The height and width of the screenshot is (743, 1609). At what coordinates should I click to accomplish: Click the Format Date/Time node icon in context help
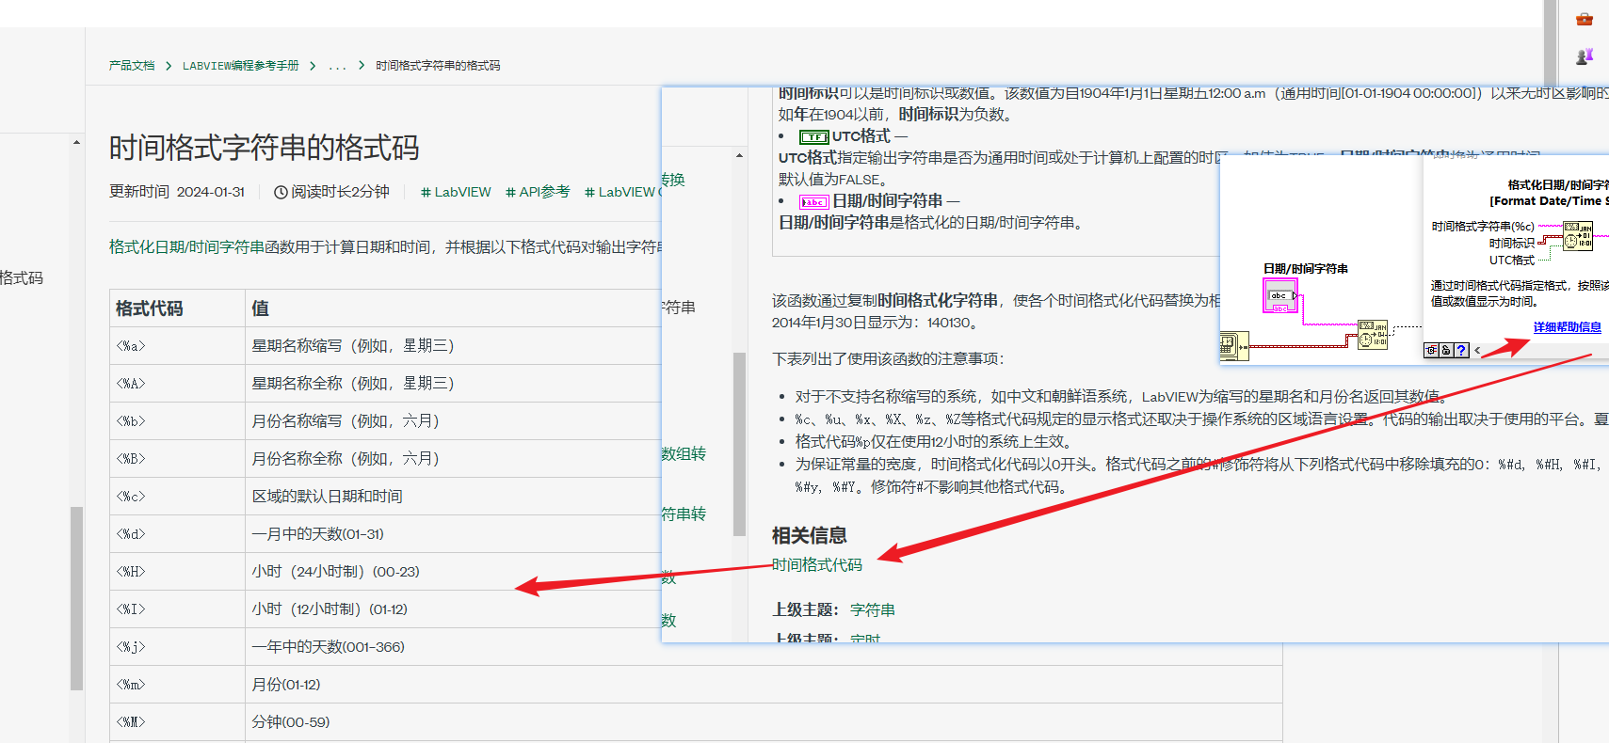[1578, 235]
